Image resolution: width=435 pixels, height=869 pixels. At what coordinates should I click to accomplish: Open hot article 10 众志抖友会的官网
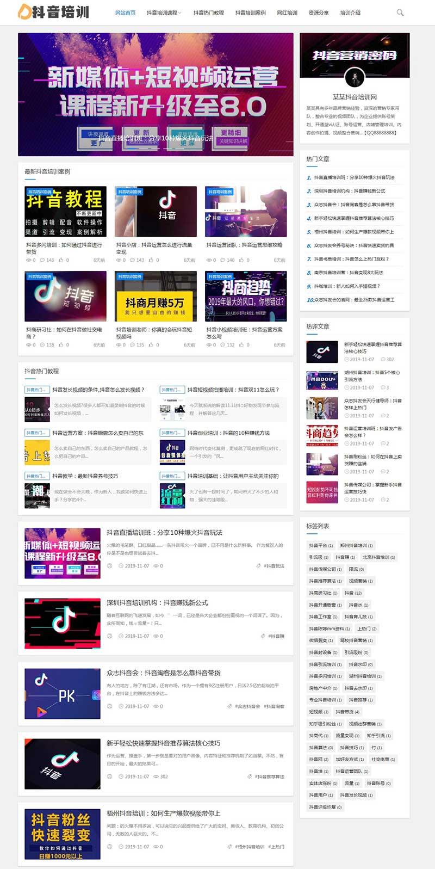[354, 300]
